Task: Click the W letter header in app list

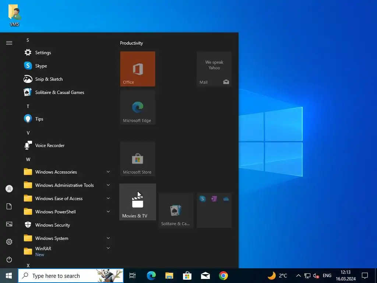Action: click(x=28, y=159)
